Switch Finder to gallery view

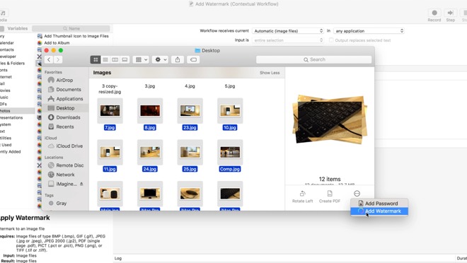125,60
